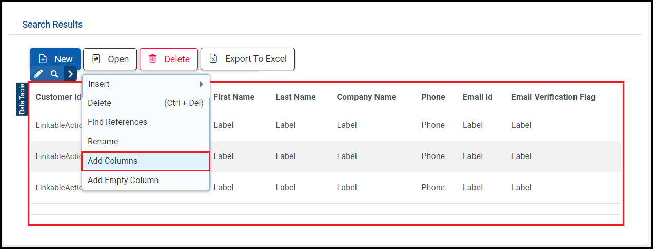Click the Last Name column header
This screenshot has height=249, width=653.
point(295,97)
